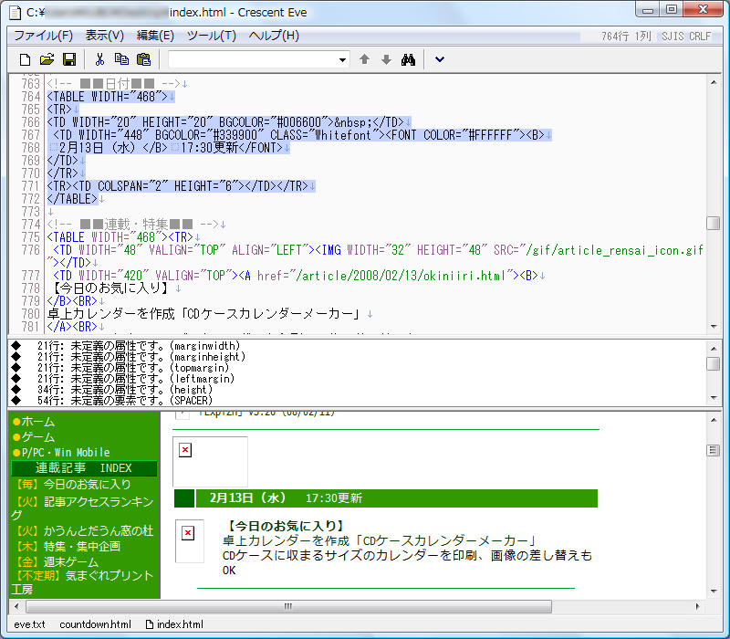Find next match with the down arrow
Viewport: 730px width, 639px height.
pos(386,59)
